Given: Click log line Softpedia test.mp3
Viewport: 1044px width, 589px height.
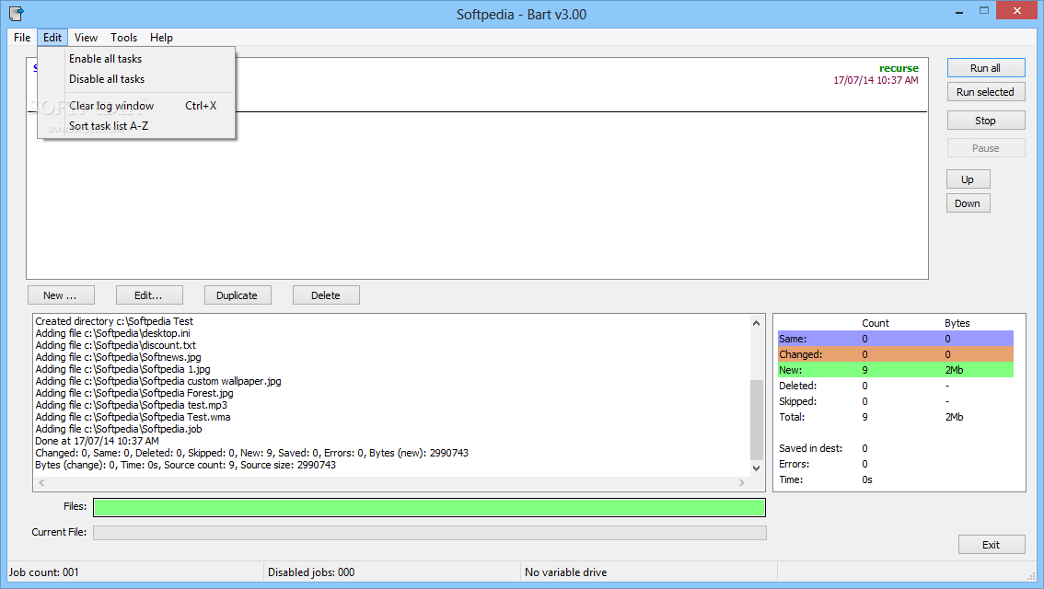Looking at the screenshot, I should click(x=131, y=405).
